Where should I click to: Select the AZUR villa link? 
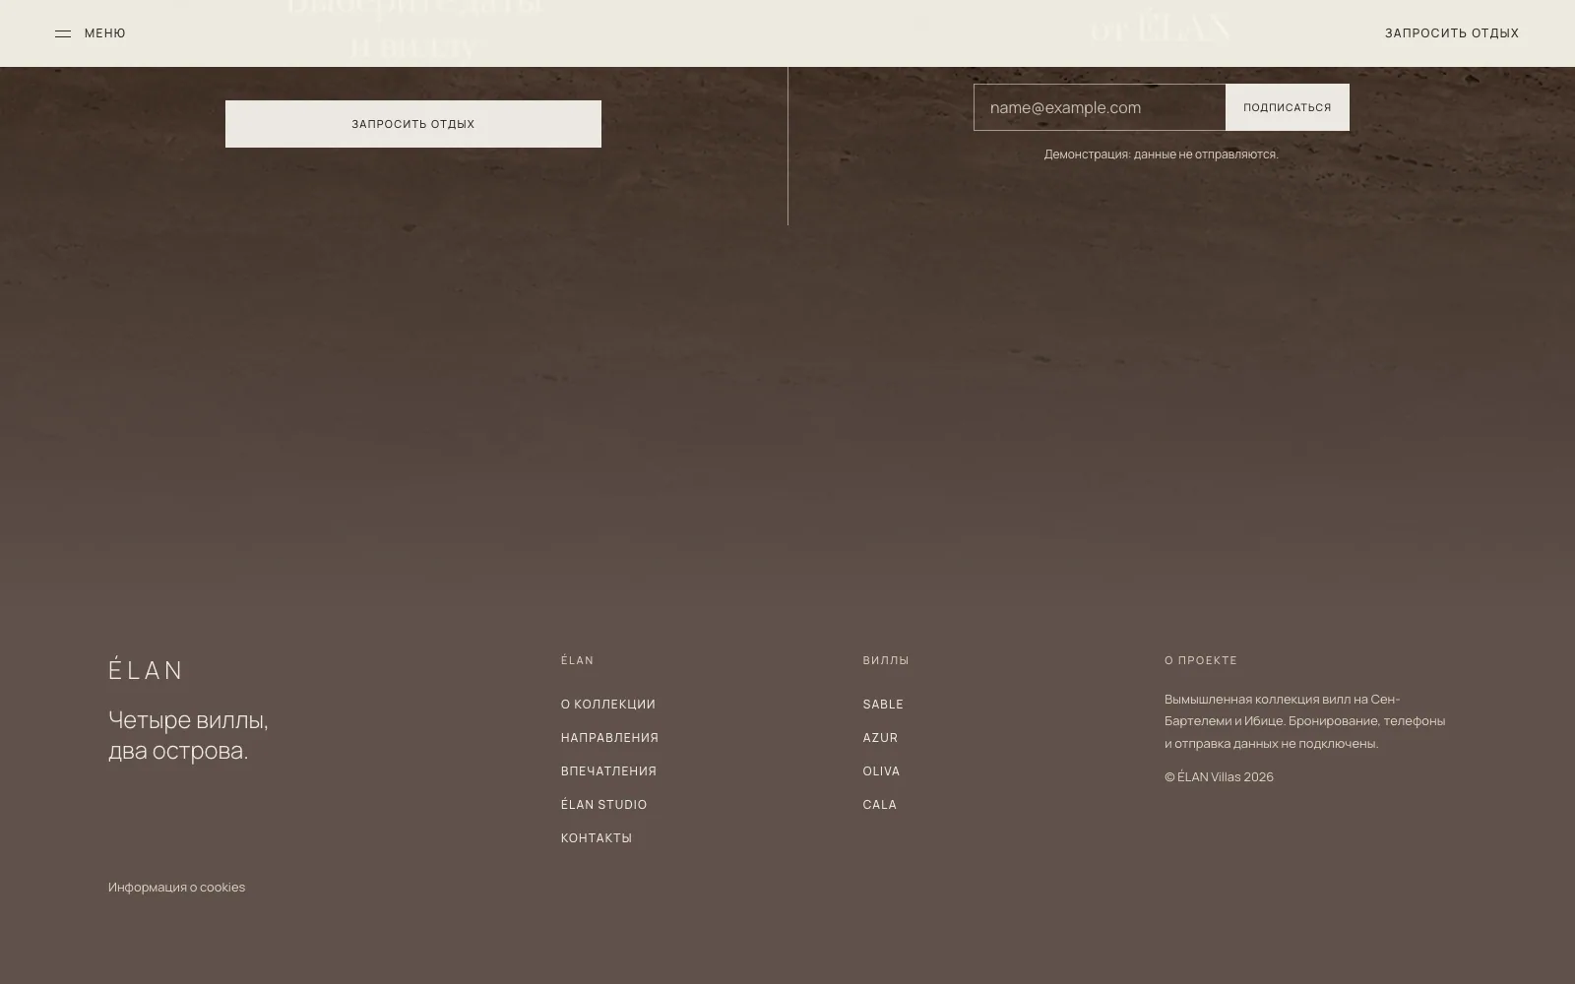click(880, 738)
